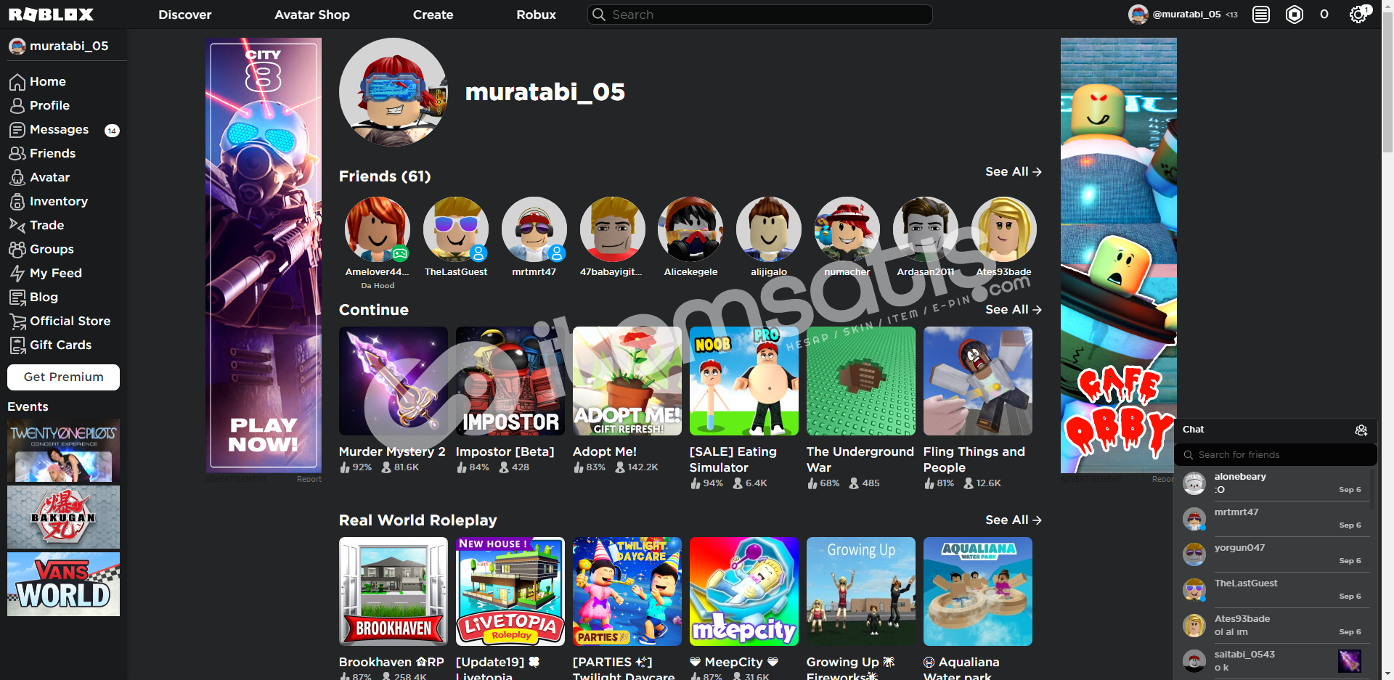This screenshot has height=680, width=1394.
Task: Open Impostor [Beta] game thumbnail
Action: pyautogui.click(x=510, y=381)
